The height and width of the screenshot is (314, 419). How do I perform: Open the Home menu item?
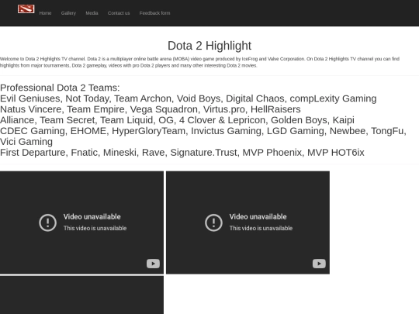tap(45, 13)
